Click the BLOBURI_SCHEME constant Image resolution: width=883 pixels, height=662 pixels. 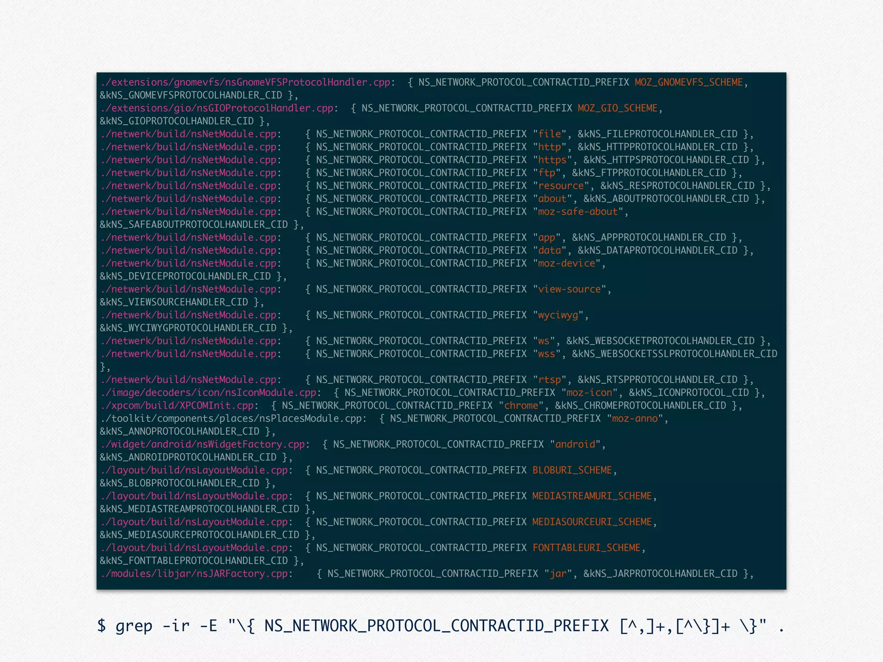coord(572,470)
